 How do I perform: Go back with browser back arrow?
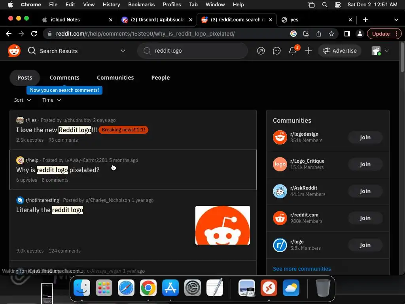coord(9,34)
